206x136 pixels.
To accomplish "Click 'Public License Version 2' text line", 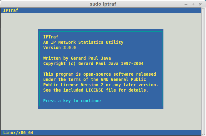I will tap(101, 85).
